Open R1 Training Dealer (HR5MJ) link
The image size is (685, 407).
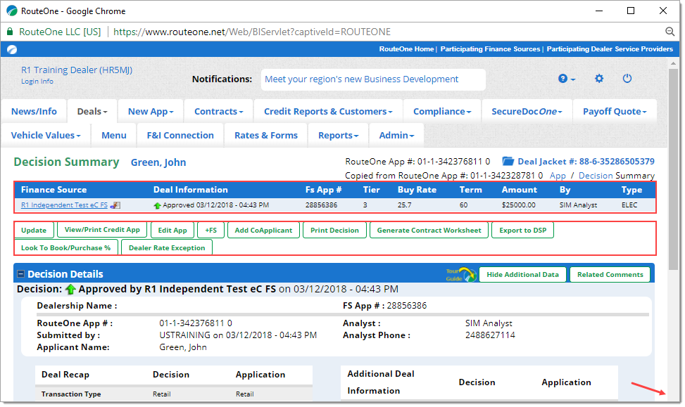(77, 70)
